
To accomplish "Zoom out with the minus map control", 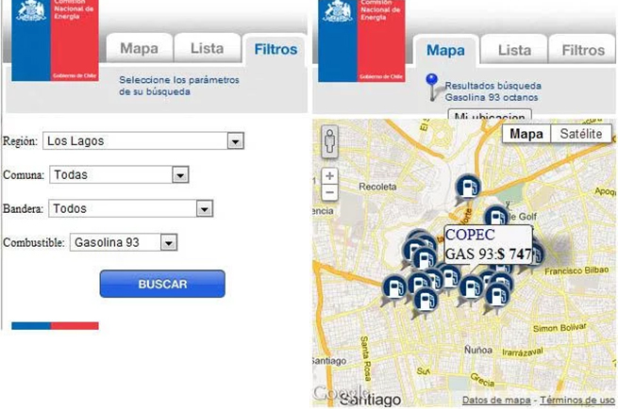I will (330, 193).
